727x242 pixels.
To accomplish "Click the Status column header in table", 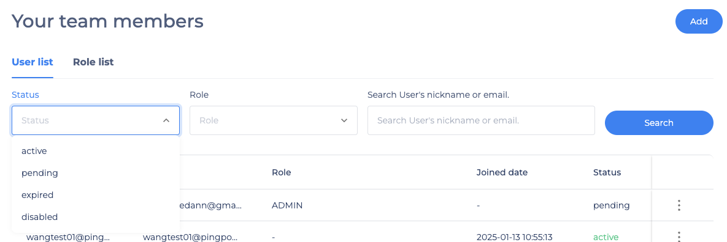I will pos(607,173).
